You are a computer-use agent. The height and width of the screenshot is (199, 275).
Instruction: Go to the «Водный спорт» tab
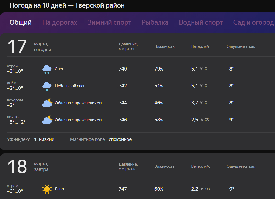point(201,22)
